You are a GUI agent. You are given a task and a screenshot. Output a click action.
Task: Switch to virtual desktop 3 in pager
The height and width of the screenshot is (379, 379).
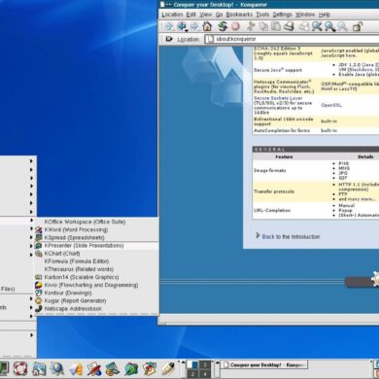coord(205,365)
